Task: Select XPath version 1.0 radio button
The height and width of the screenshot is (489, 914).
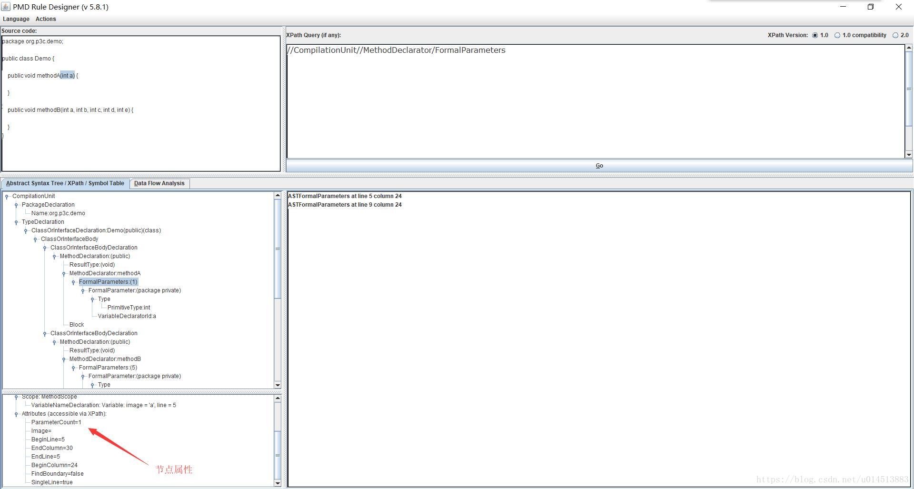Action: [815, 35]
